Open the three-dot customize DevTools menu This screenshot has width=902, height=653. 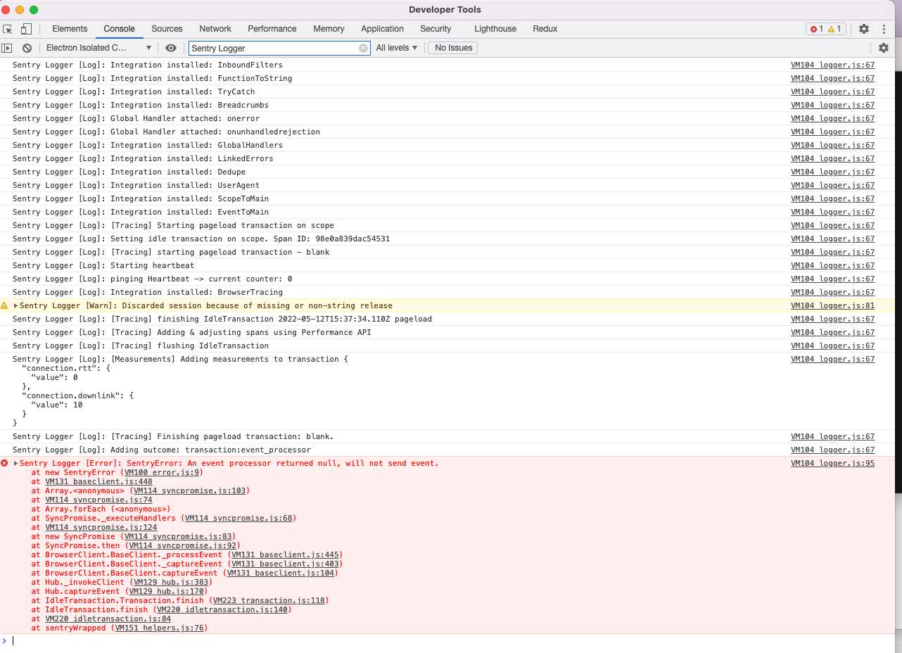884,29
